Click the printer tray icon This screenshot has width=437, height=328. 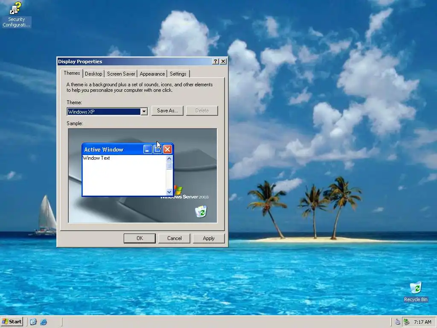[398, 322]
